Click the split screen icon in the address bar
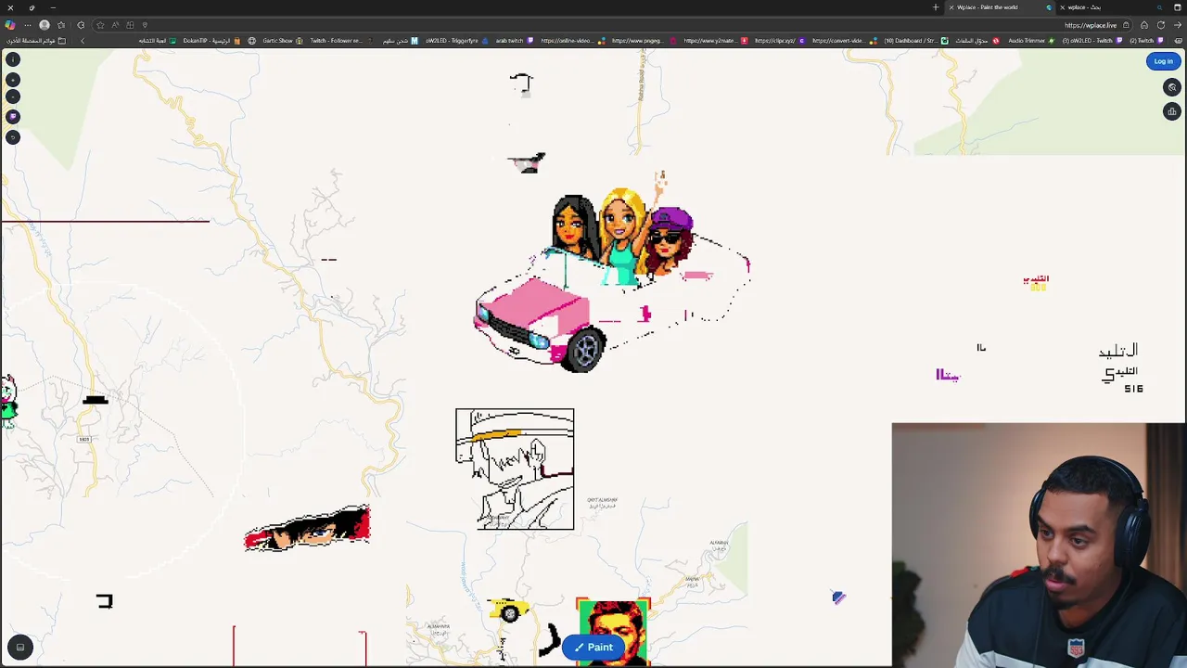Screen dimensions: 1187x668 pos(130,25)
